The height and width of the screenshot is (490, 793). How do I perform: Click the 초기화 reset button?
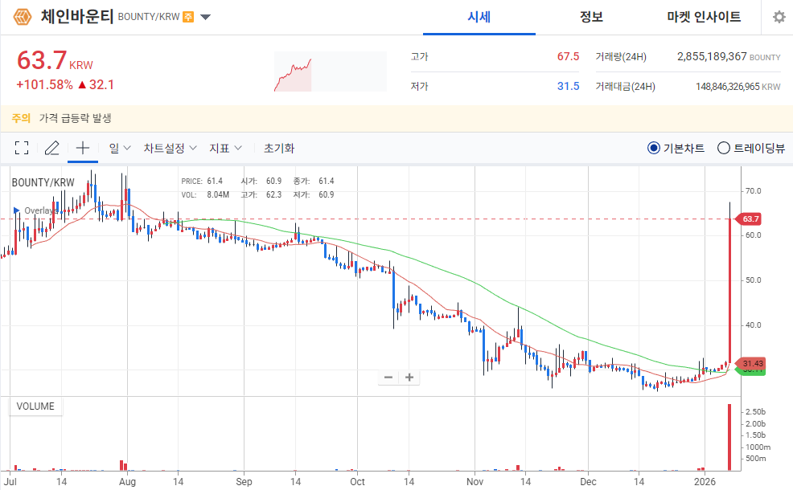click(x=277, y=148)
